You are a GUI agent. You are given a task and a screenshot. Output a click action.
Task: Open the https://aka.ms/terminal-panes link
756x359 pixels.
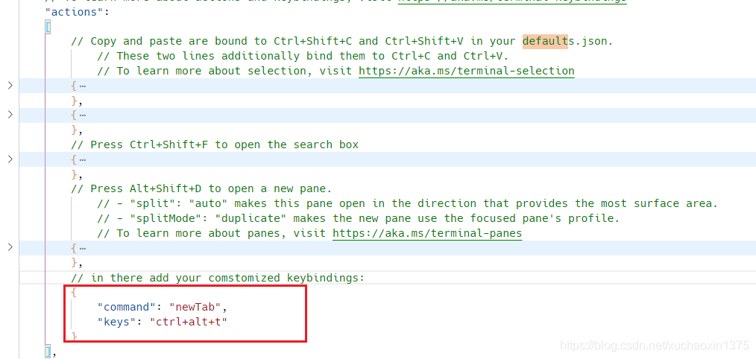[427, 234]
